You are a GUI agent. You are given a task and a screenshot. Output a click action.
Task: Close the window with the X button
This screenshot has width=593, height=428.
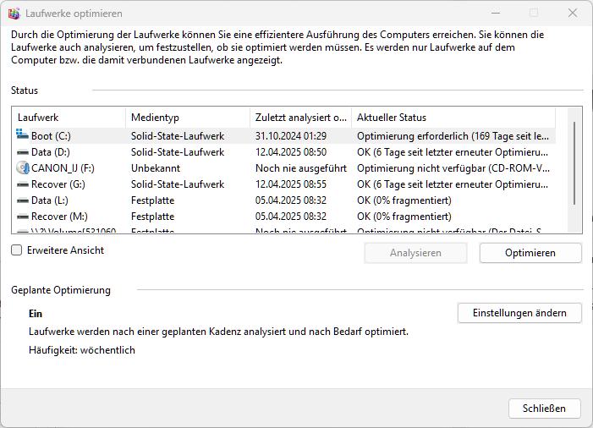tap(573, 14)
